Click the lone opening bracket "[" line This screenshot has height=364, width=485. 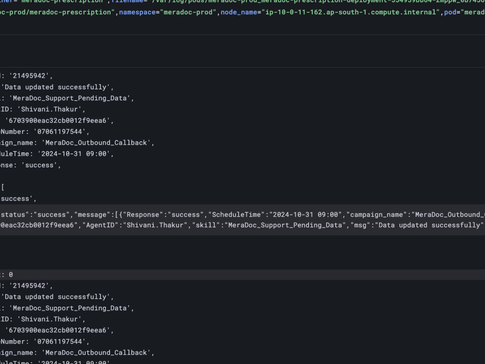coord(2,187)
